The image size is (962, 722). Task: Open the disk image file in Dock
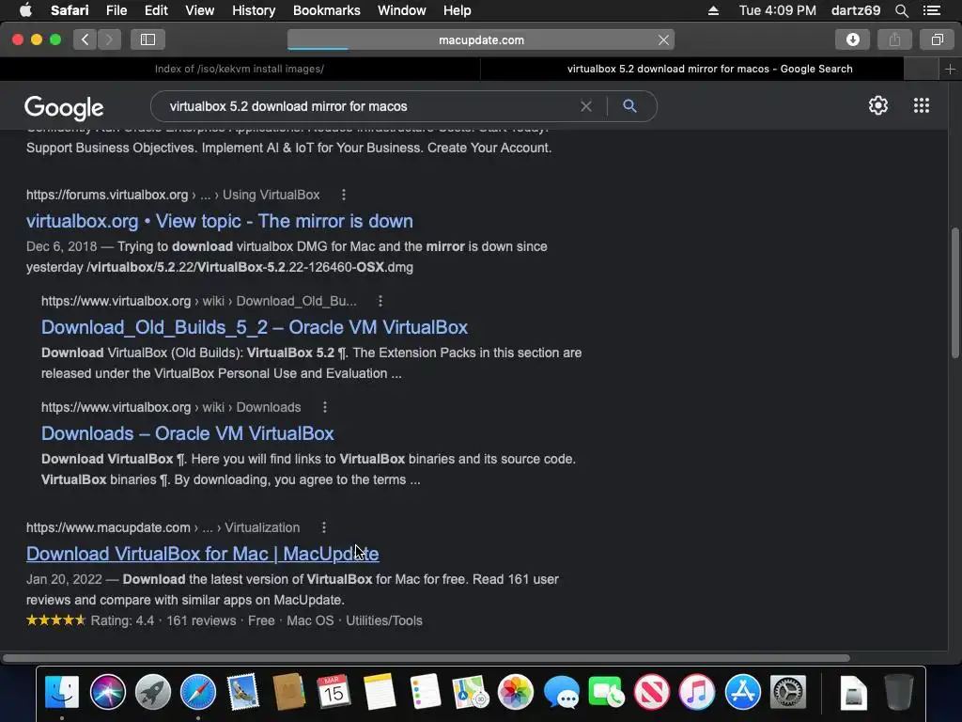853,692
